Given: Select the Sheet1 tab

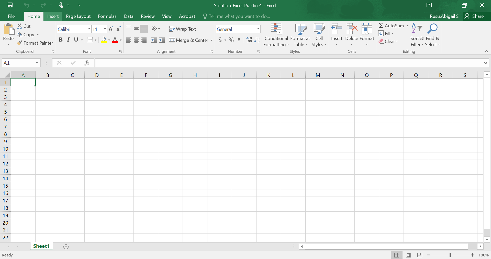Looking at the screenshot, I should coord(41,246).
